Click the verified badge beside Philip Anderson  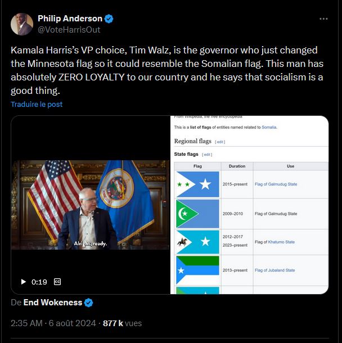pos(109,19)
